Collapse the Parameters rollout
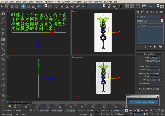165x116 pixels. click(x=149, y=54)
